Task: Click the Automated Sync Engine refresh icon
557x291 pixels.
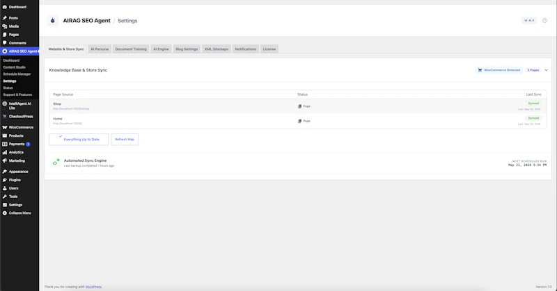Action: [x=55, y=163]
